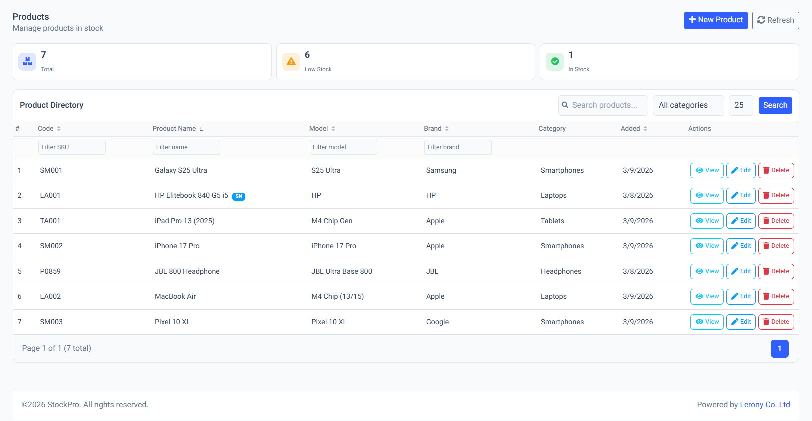812x421 pixels.
Task: Click the Google brand cell
Action: [437, 322]
